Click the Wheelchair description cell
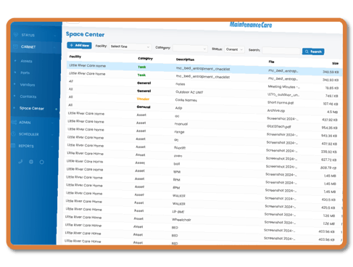Screen dimensions: 353x267 (181, 220)
